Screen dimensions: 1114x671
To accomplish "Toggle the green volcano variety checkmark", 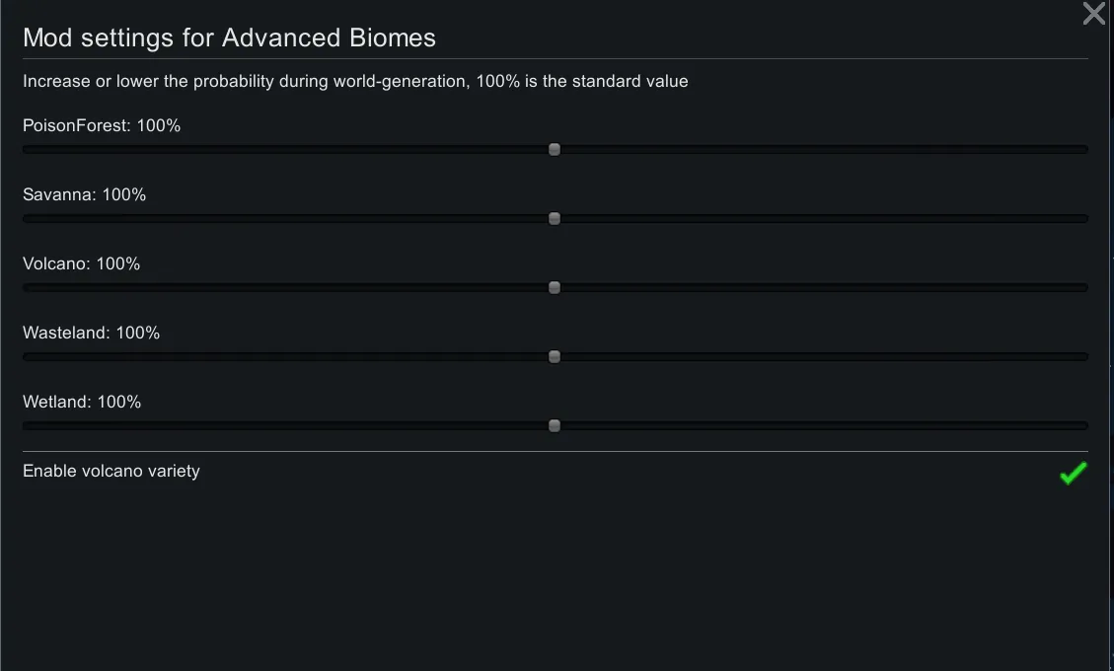I will [1073, 474].
